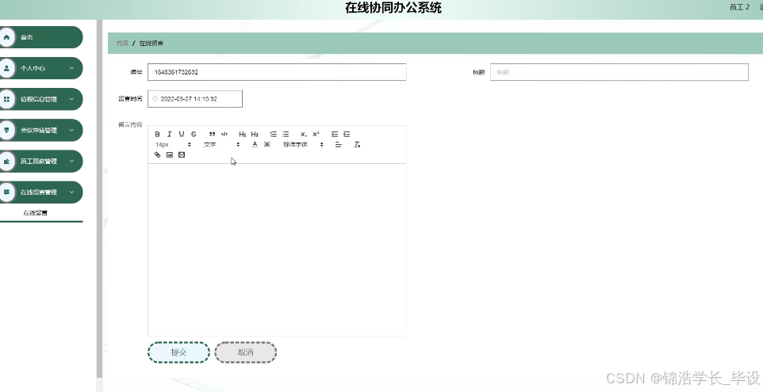Expand the 请假信息管理 sidebar menu
763x392 pixels.
tap(41, 99)
